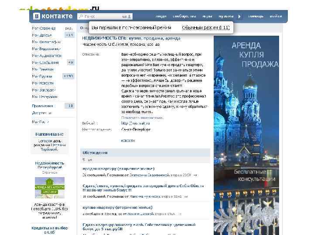Click the Аренда Купля Продажа group banner image
Screen dimensions: 314x235
pyautogui.click(x=246, y=135)
